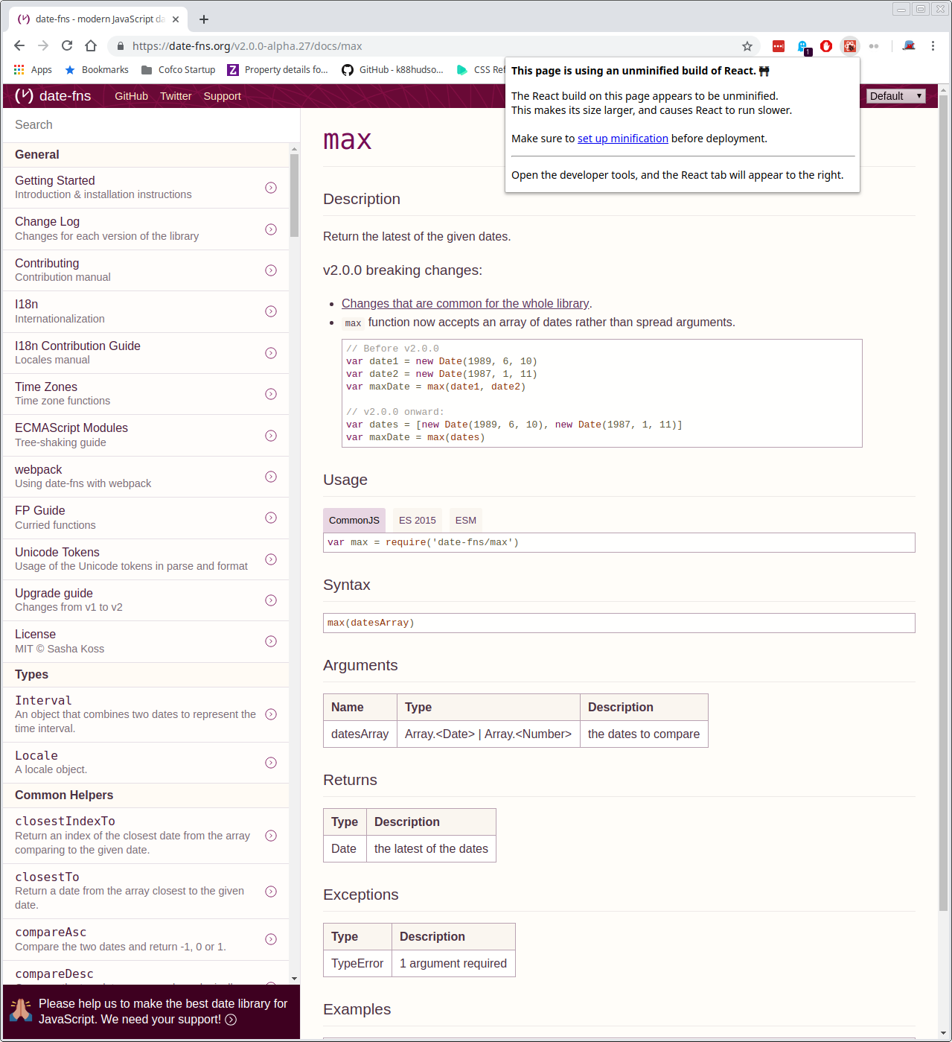The height and width of the screenshot is (1042, 952).
Task: Keep CommonJS selected in Usage section
Action: 354,519
